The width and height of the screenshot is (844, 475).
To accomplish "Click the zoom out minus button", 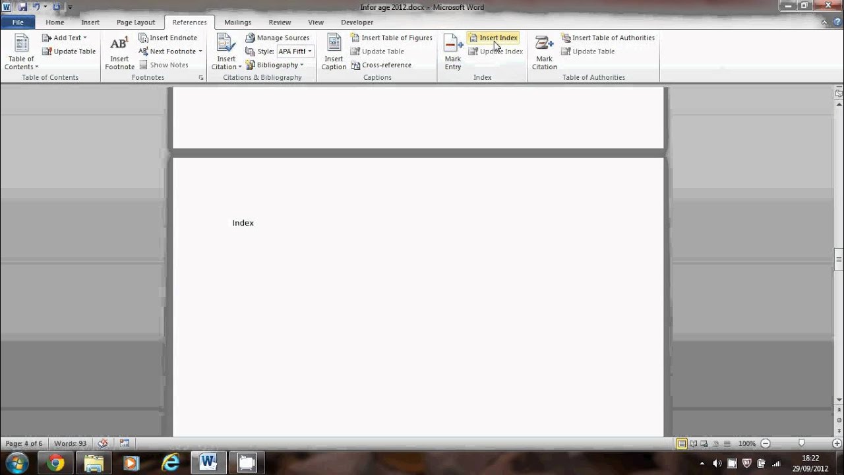I will click(x=766, y=444).
